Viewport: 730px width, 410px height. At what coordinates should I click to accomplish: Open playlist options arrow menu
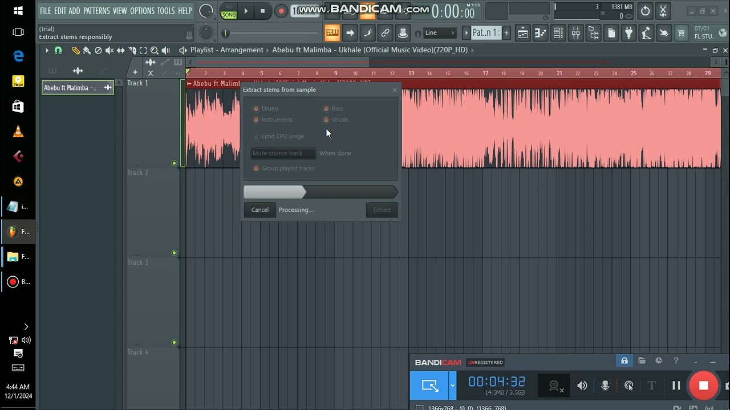coord(47,50)
